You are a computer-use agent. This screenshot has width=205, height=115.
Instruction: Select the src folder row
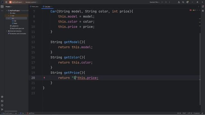pyautogui.click(x=16, y=18)
